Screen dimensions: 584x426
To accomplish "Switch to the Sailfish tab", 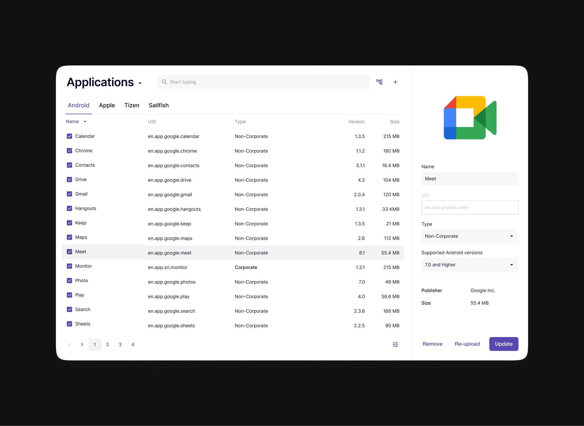I will tap(159, 105).
